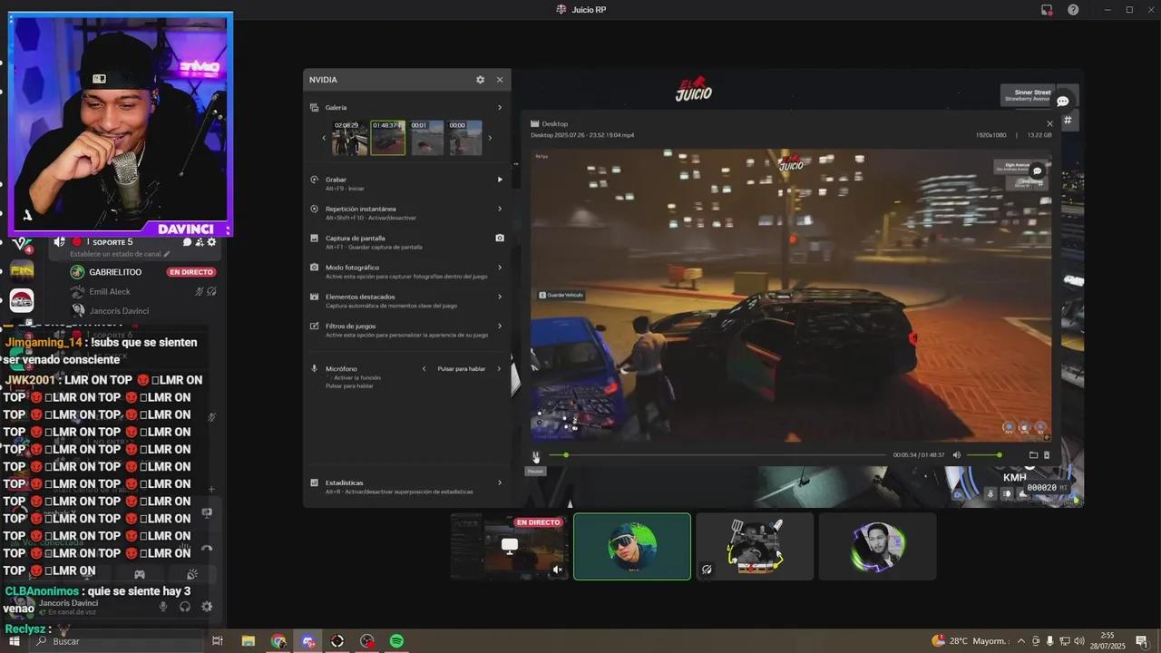
Task: Pause the Desktop video playback
Action: (535, 456)
